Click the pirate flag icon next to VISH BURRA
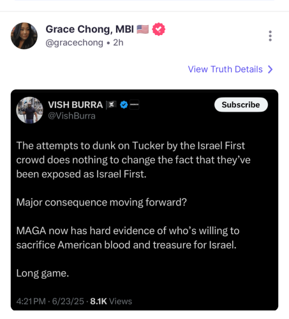 click(112, 105)
